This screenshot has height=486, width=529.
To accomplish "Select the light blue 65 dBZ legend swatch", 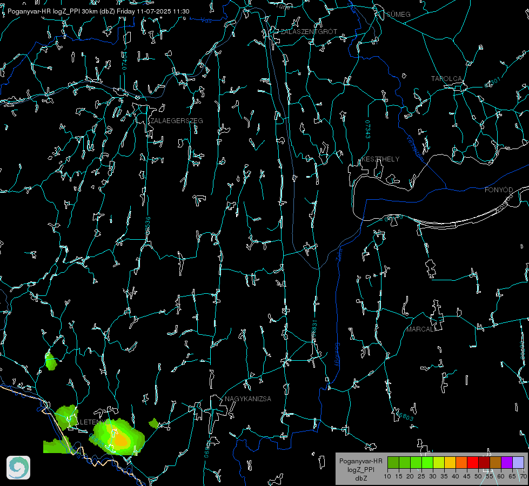I will coord(518,463).
